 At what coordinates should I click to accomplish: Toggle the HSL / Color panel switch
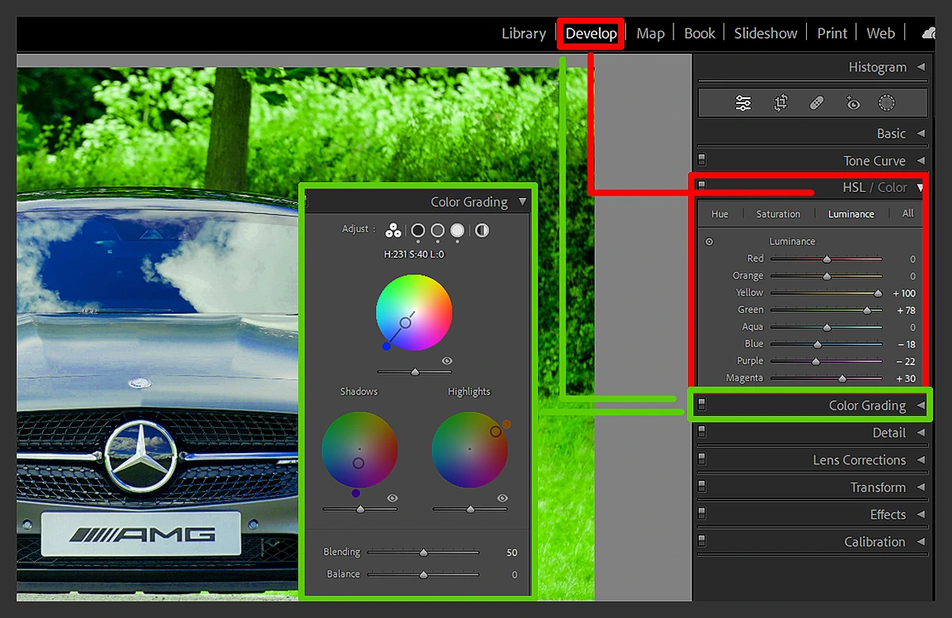pos(702,186)
